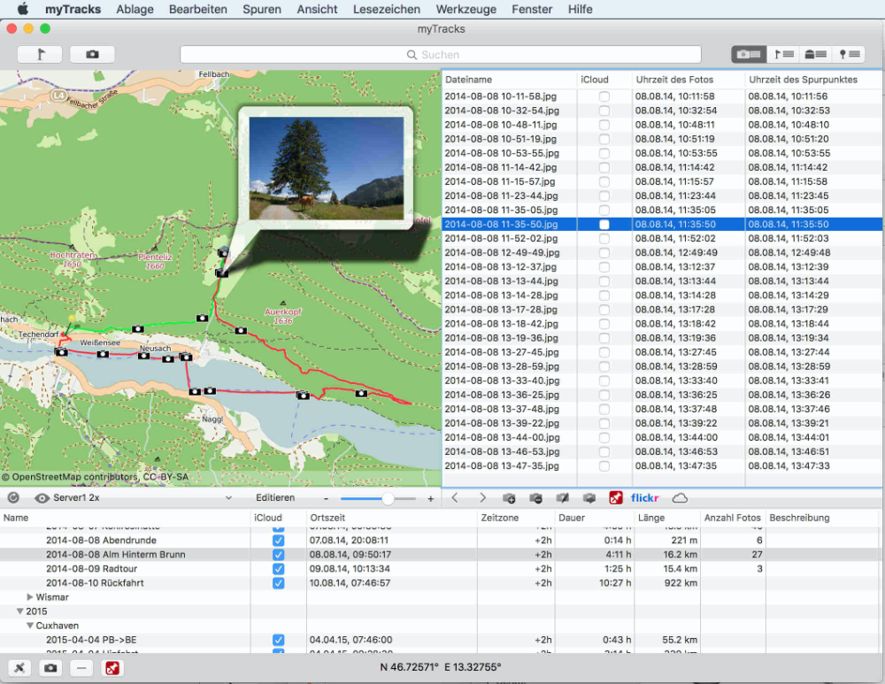Expand the Wismar folder in the track list
The image size is (885, 684).
click(x=30, y=597)
